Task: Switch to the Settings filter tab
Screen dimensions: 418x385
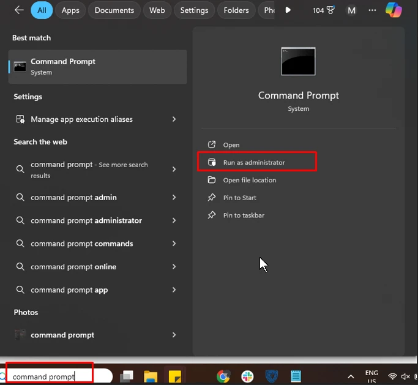Action: pyautogui.click(x=194, y=10)
